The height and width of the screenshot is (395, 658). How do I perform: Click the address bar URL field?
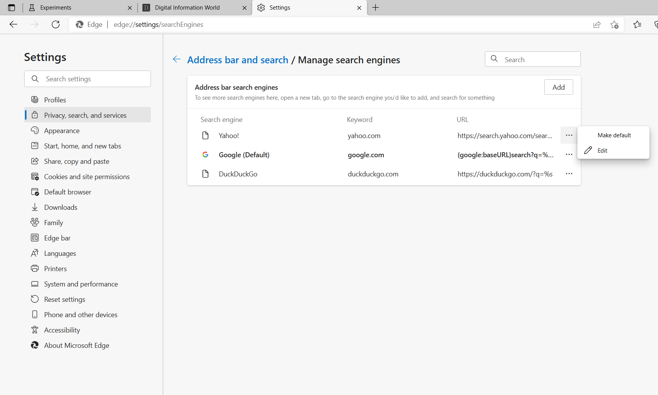(x=346, y=25)
